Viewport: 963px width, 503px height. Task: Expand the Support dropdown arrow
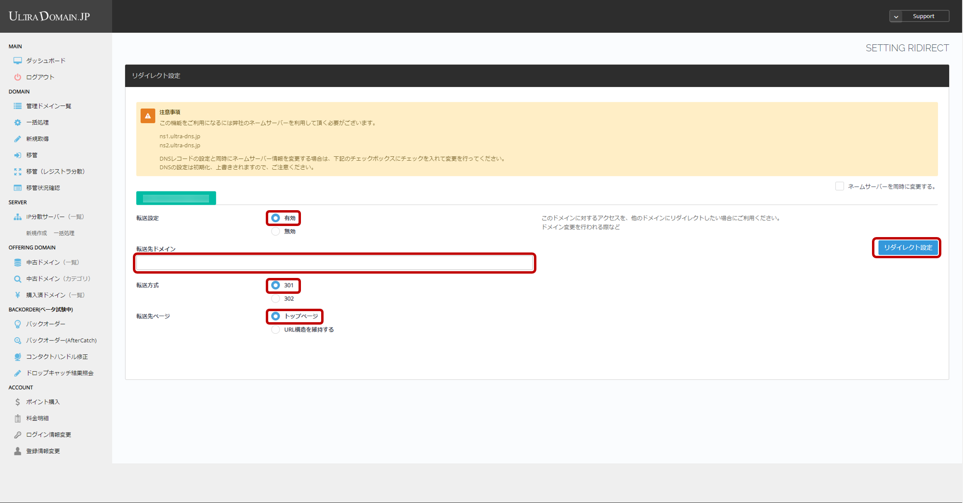point(896,16)
